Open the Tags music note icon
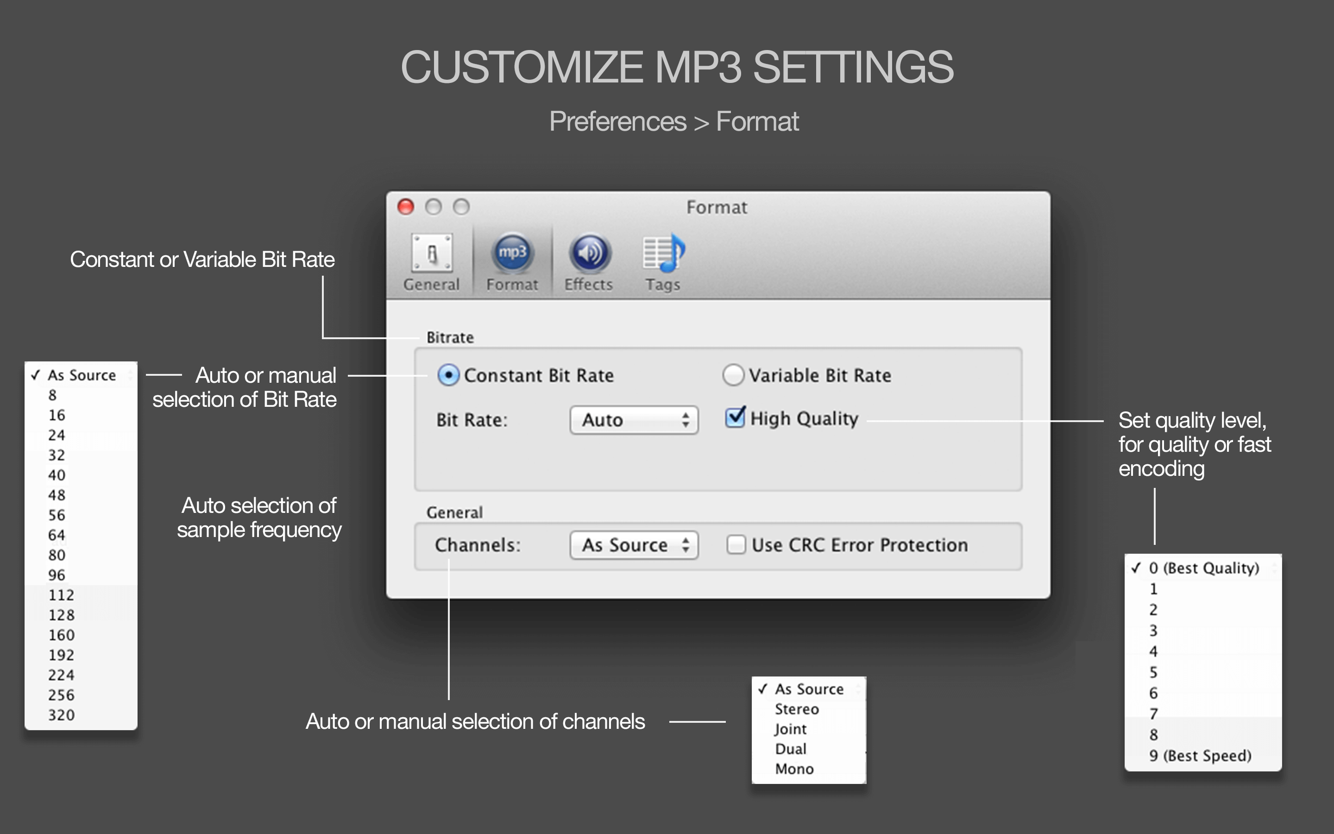Screen dimensions: 1334x834 [x=663, y=254]
